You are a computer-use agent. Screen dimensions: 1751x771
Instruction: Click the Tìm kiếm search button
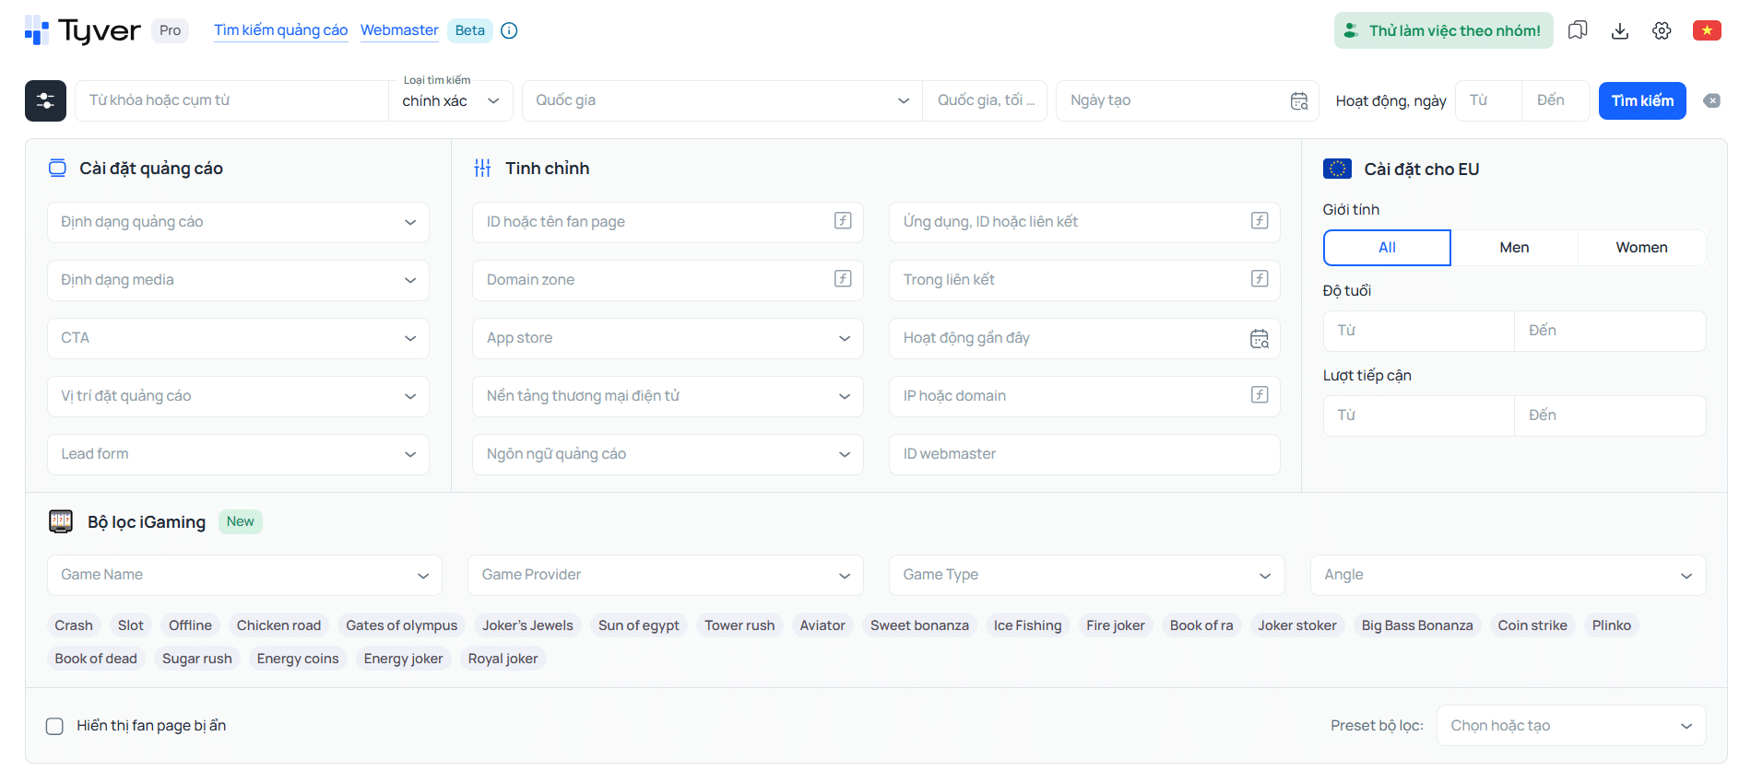pos(1642,100)
